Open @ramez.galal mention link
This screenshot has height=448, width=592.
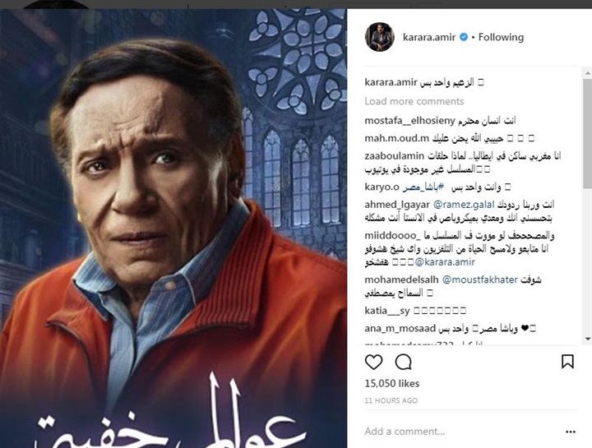[x=463, y=205]
